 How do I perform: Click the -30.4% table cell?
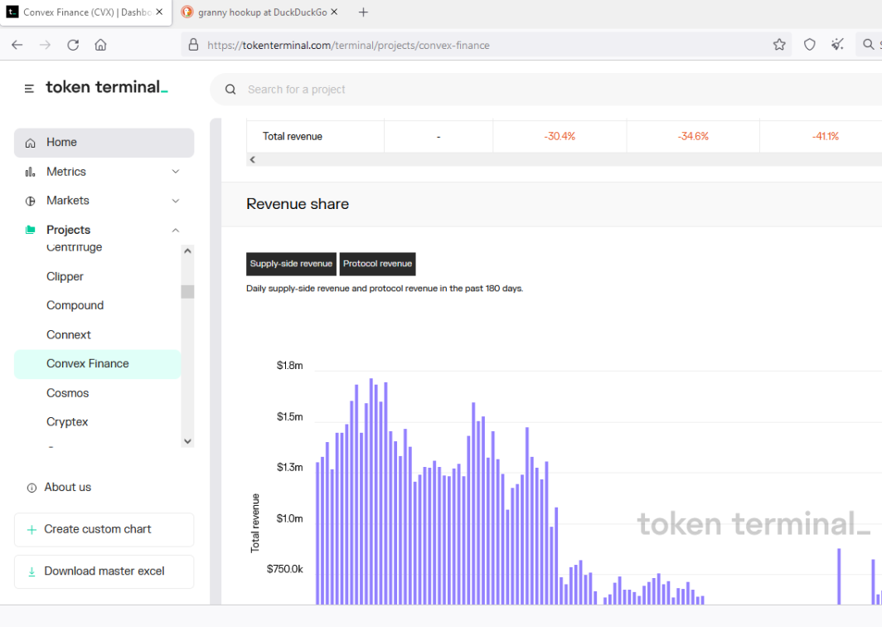tap(560, 136)
